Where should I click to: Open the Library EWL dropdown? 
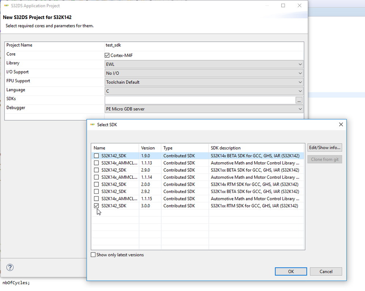click(x=204, y=64)
